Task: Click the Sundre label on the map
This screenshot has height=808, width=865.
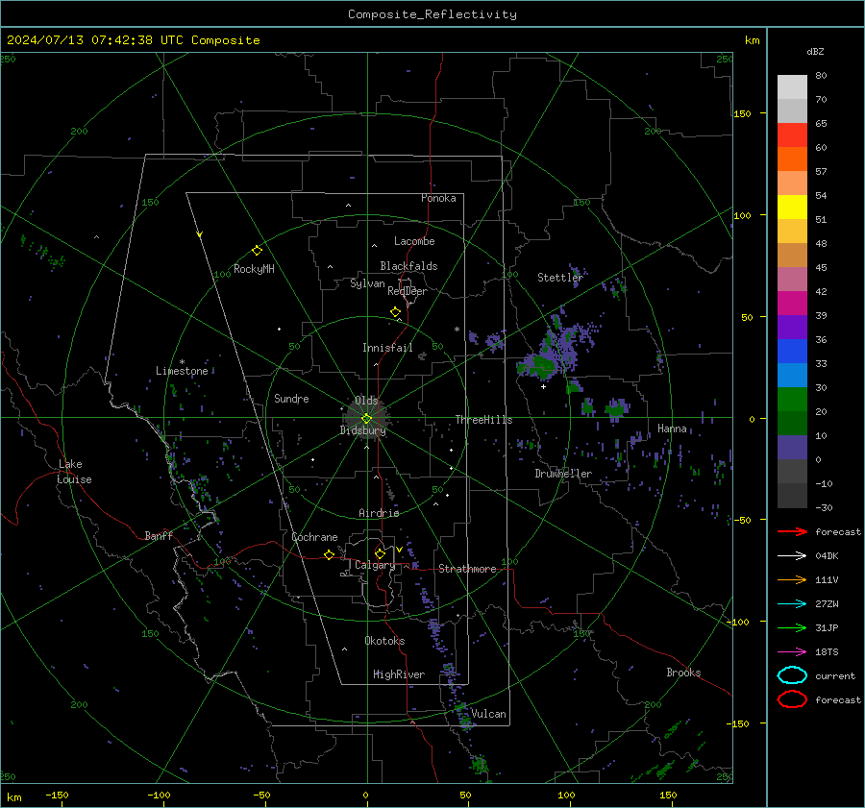Action: (x=291, y=399)
